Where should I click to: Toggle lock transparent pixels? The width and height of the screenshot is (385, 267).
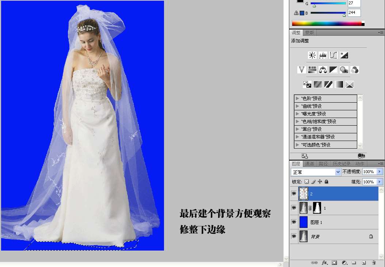coord(306,182)
